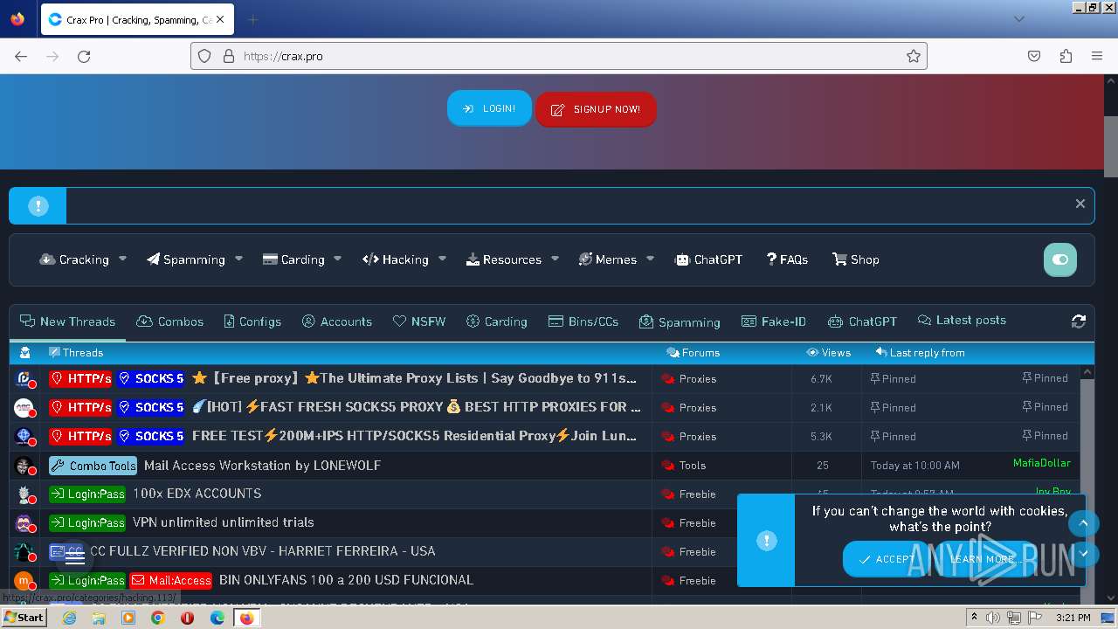Screen dimensions: 1118x629
Task: Open the Memes navigation item
Action: pyautogui.click(x=607, y=259)
